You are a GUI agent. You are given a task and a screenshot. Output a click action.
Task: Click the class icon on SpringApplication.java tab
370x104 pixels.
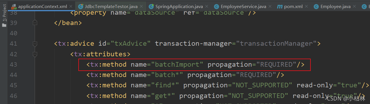[151, 6]
